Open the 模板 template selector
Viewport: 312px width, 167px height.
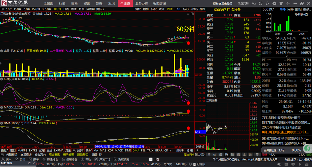[190, 150]
